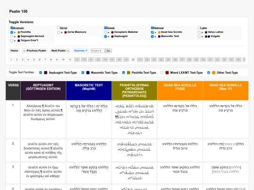Enable the Targum Eme"t checkbox

point(12,41)
